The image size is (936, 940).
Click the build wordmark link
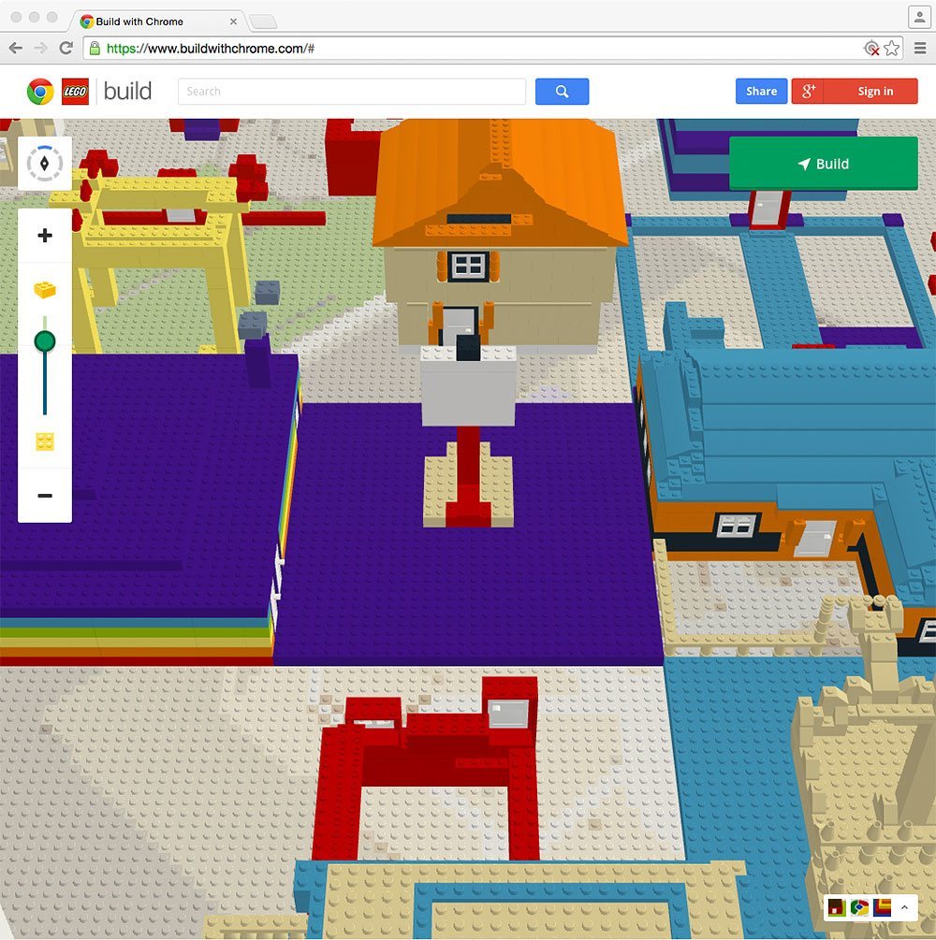click(x=127, y=91)
